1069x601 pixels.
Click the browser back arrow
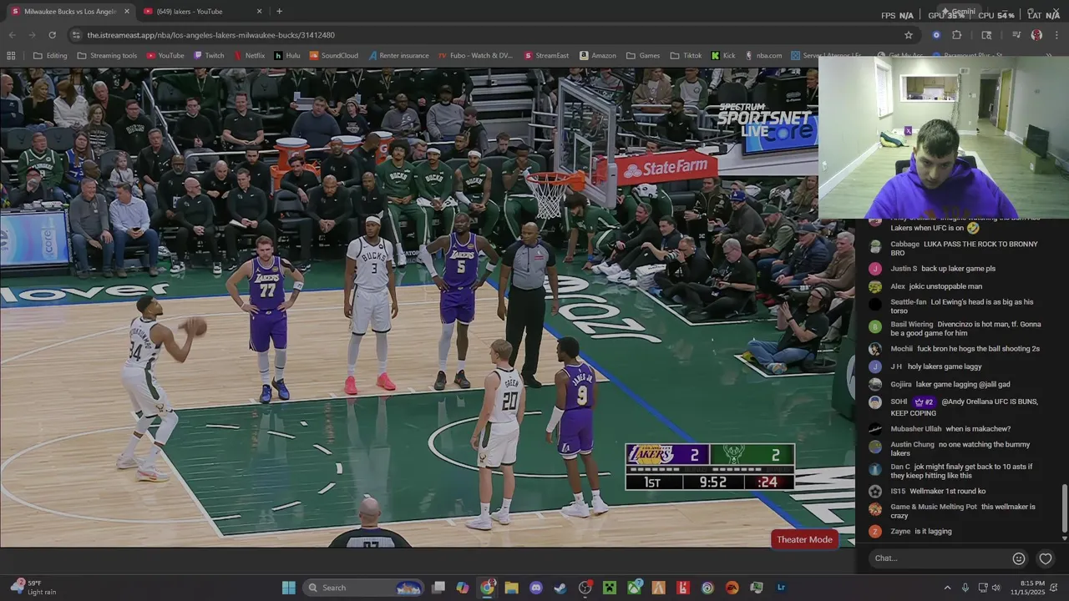12,35
